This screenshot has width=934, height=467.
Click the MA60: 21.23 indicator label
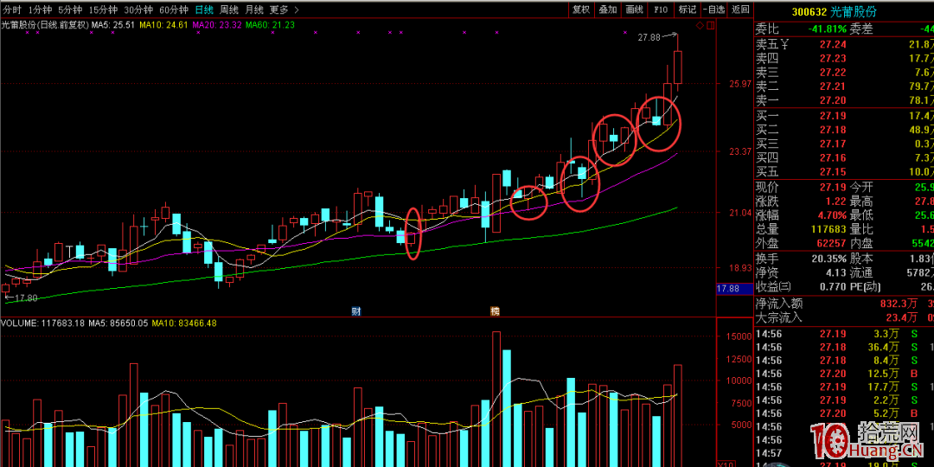pyautogui.click(x=270, y=25)
